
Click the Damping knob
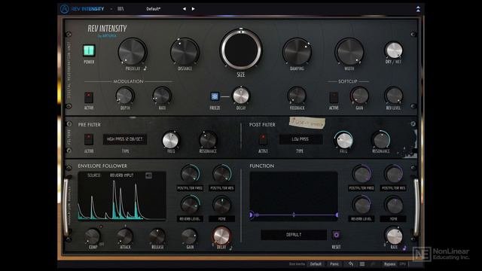coord(297,52)
